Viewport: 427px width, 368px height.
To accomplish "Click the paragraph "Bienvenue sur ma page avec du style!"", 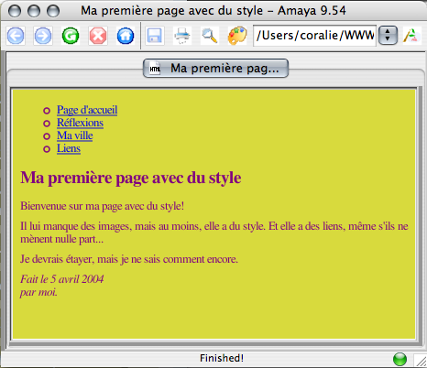I will point(102,206).
